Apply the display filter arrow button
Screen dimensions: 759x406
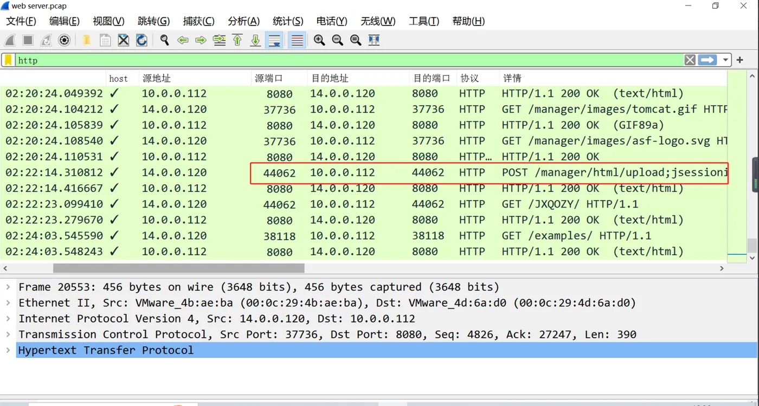click(x=707, y=60)
